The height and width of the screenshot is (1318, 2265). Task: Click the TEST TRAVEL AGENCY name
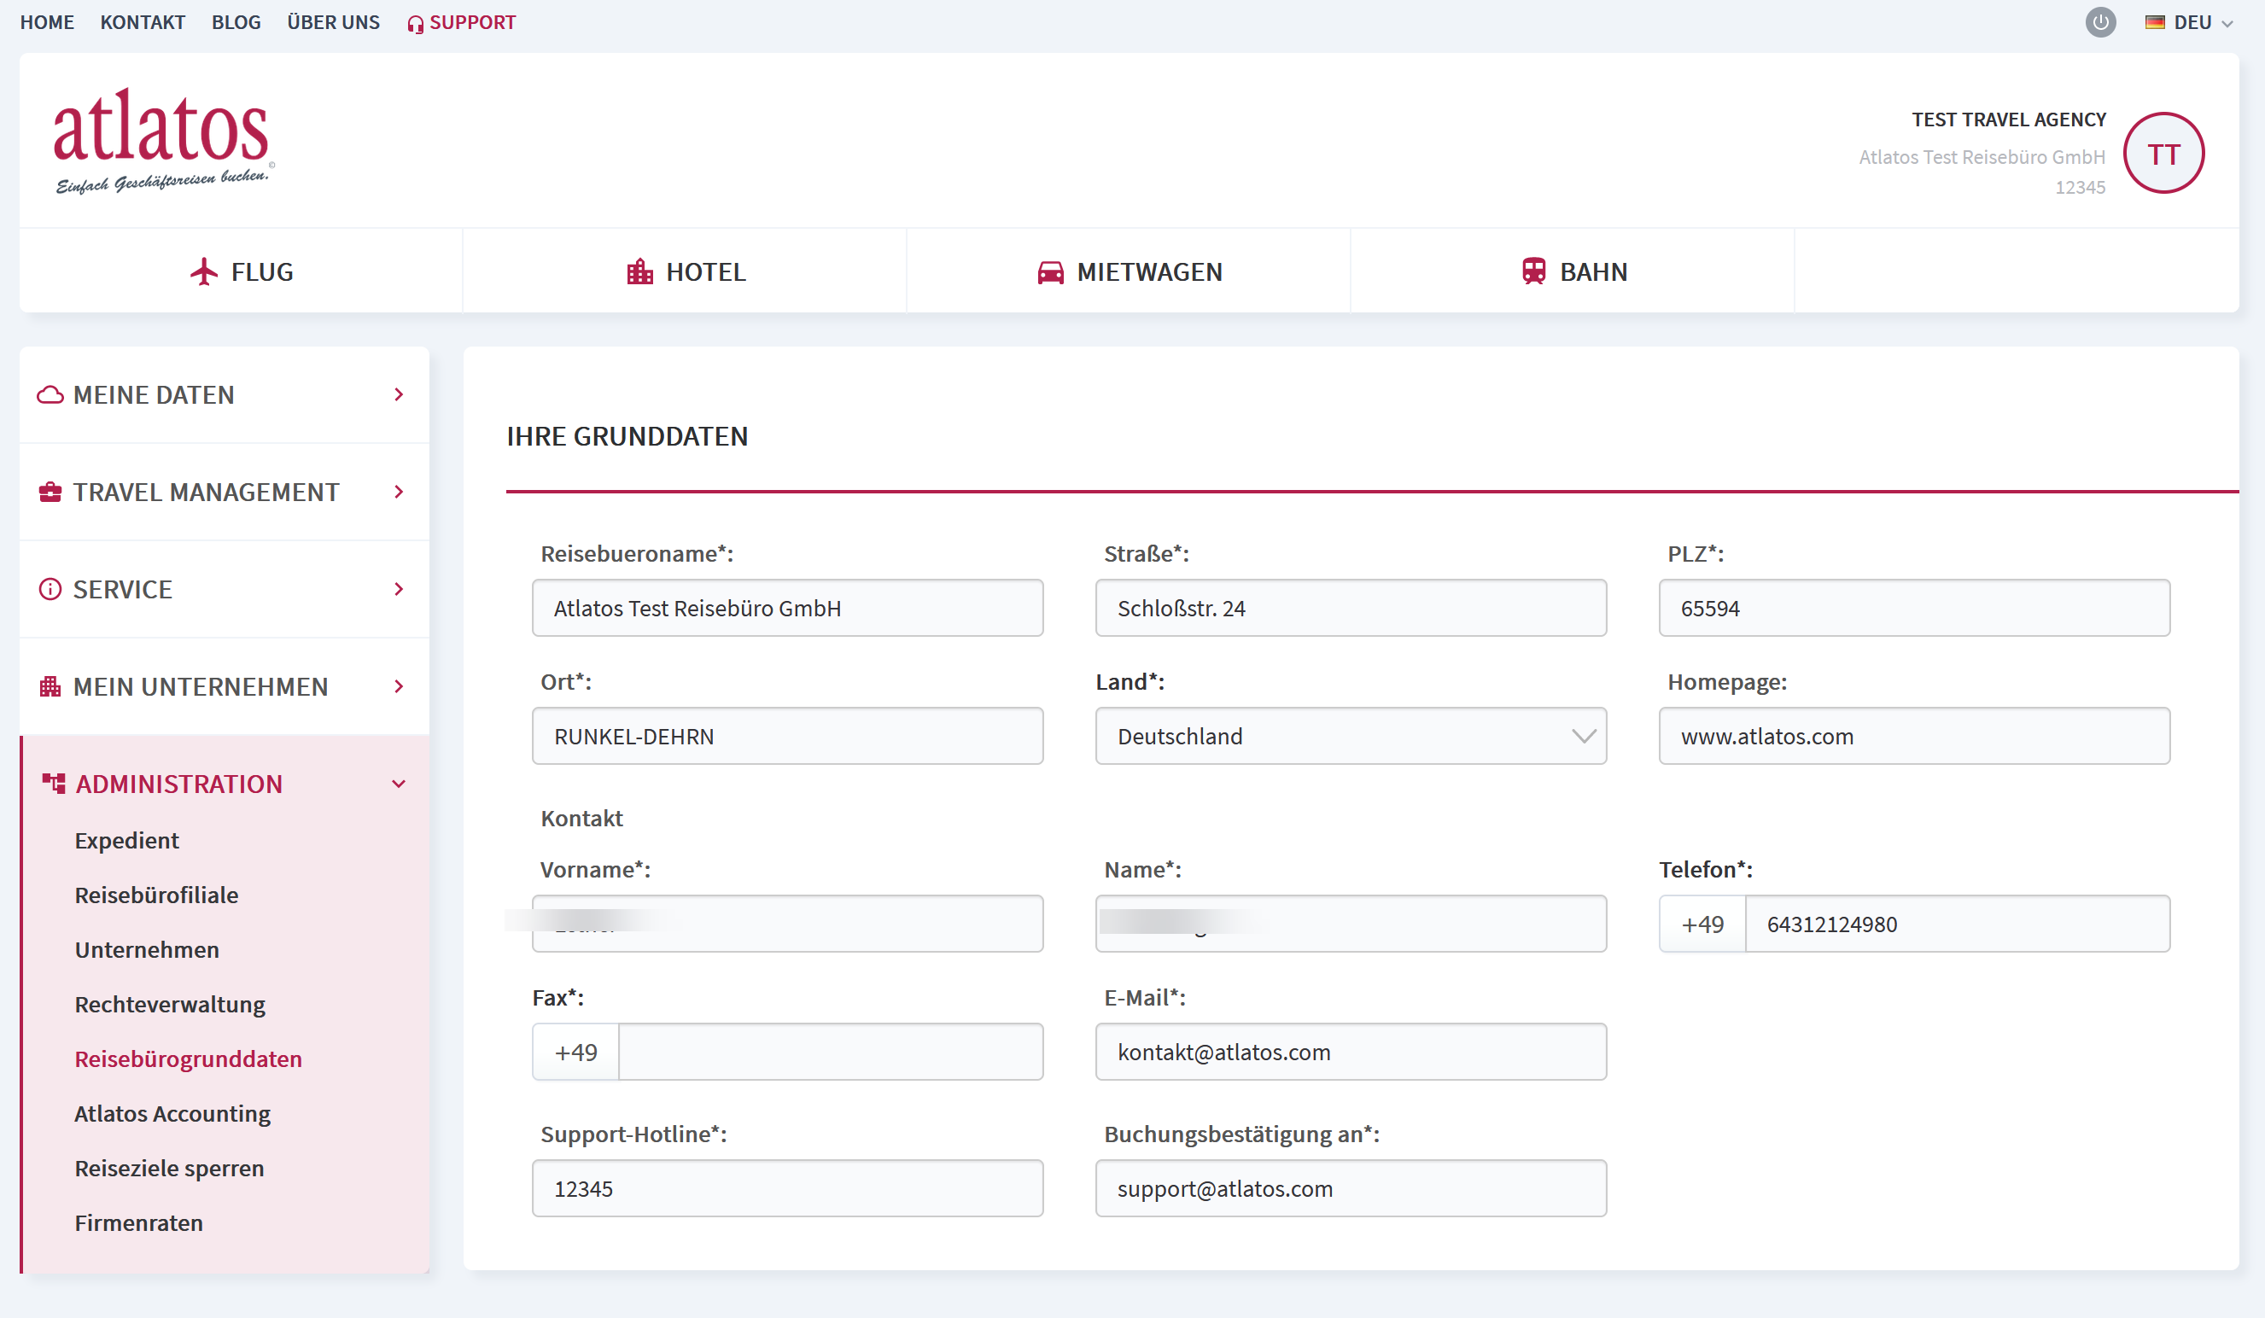tap(2008, 120)
